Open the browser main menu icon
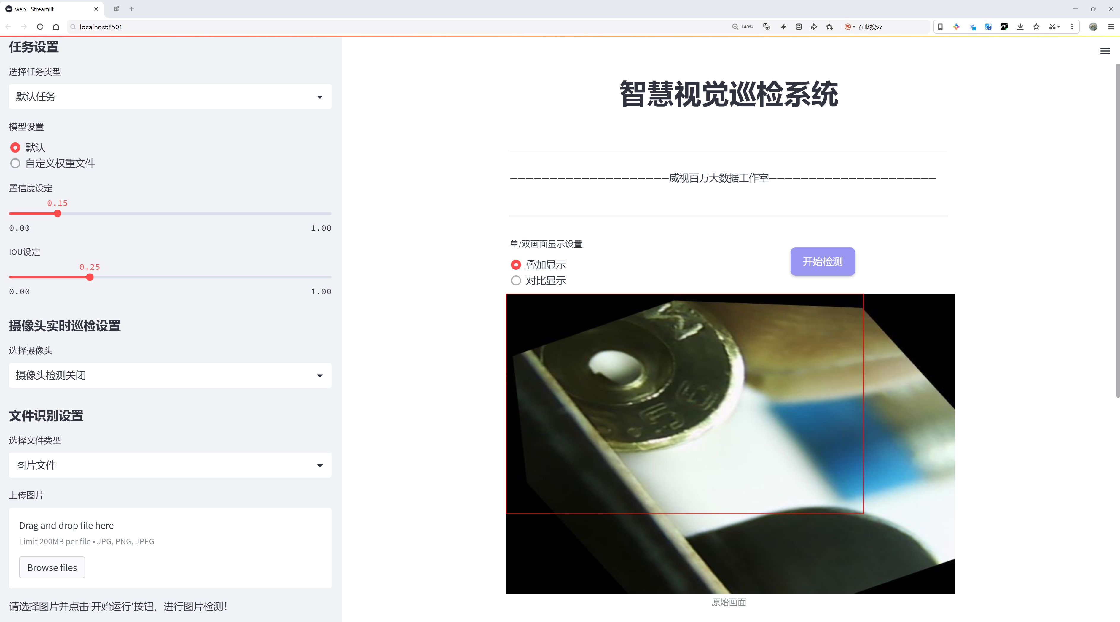This screenshot has height=622, width=1120. pos(1111,27)
